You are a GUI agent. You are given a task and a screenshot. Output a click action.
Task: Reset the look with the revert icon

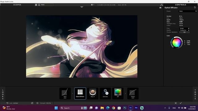tap(7, 103)
